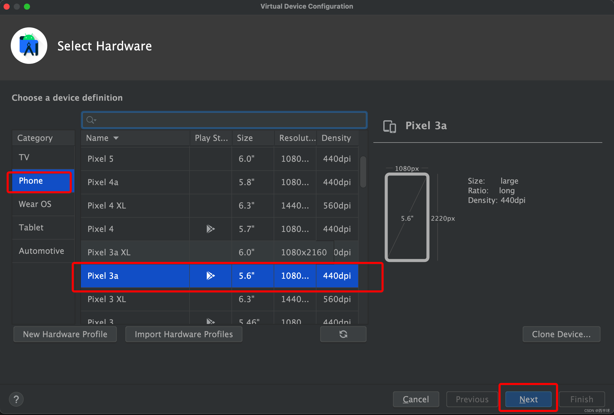This screenshot has height=415, width=614.
Task: Choose the Automotive category
Action: (x=41, y=251)
